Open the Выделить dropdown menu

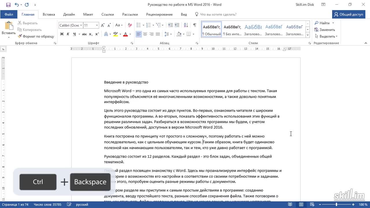(x=326, y=36)
